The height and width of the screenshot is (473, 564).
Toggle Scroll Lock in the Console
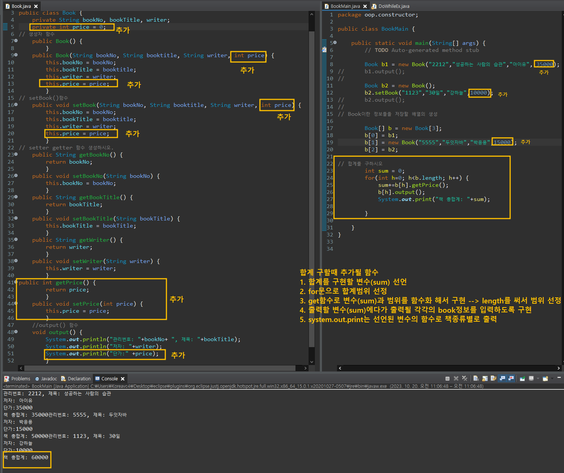pos(485,378)
